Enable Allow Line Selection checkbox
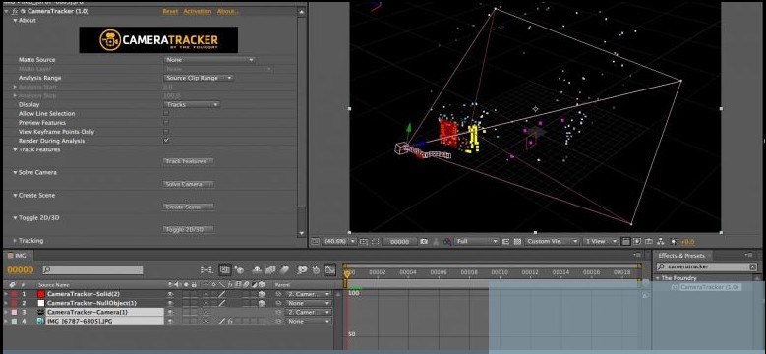Image resolution: width=766 pixels, height=354 pixels. tap(166, 113)
